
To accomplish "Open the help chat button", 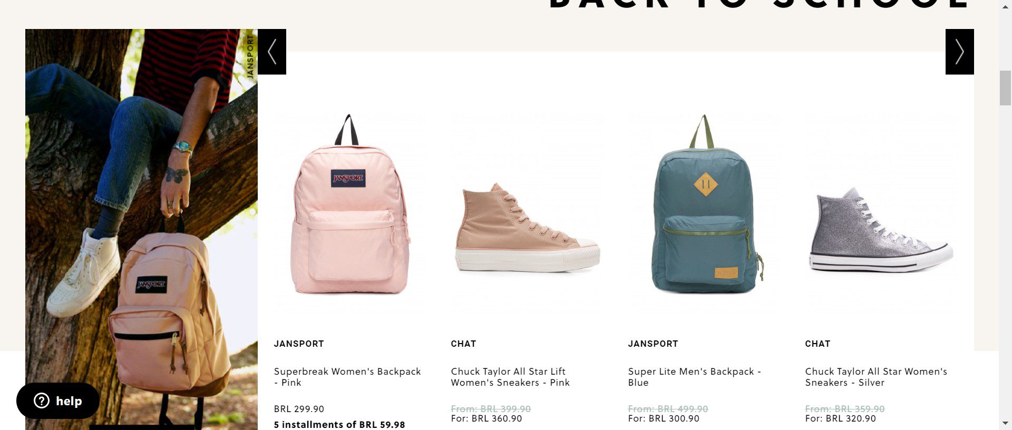I will tap(58, 401).
